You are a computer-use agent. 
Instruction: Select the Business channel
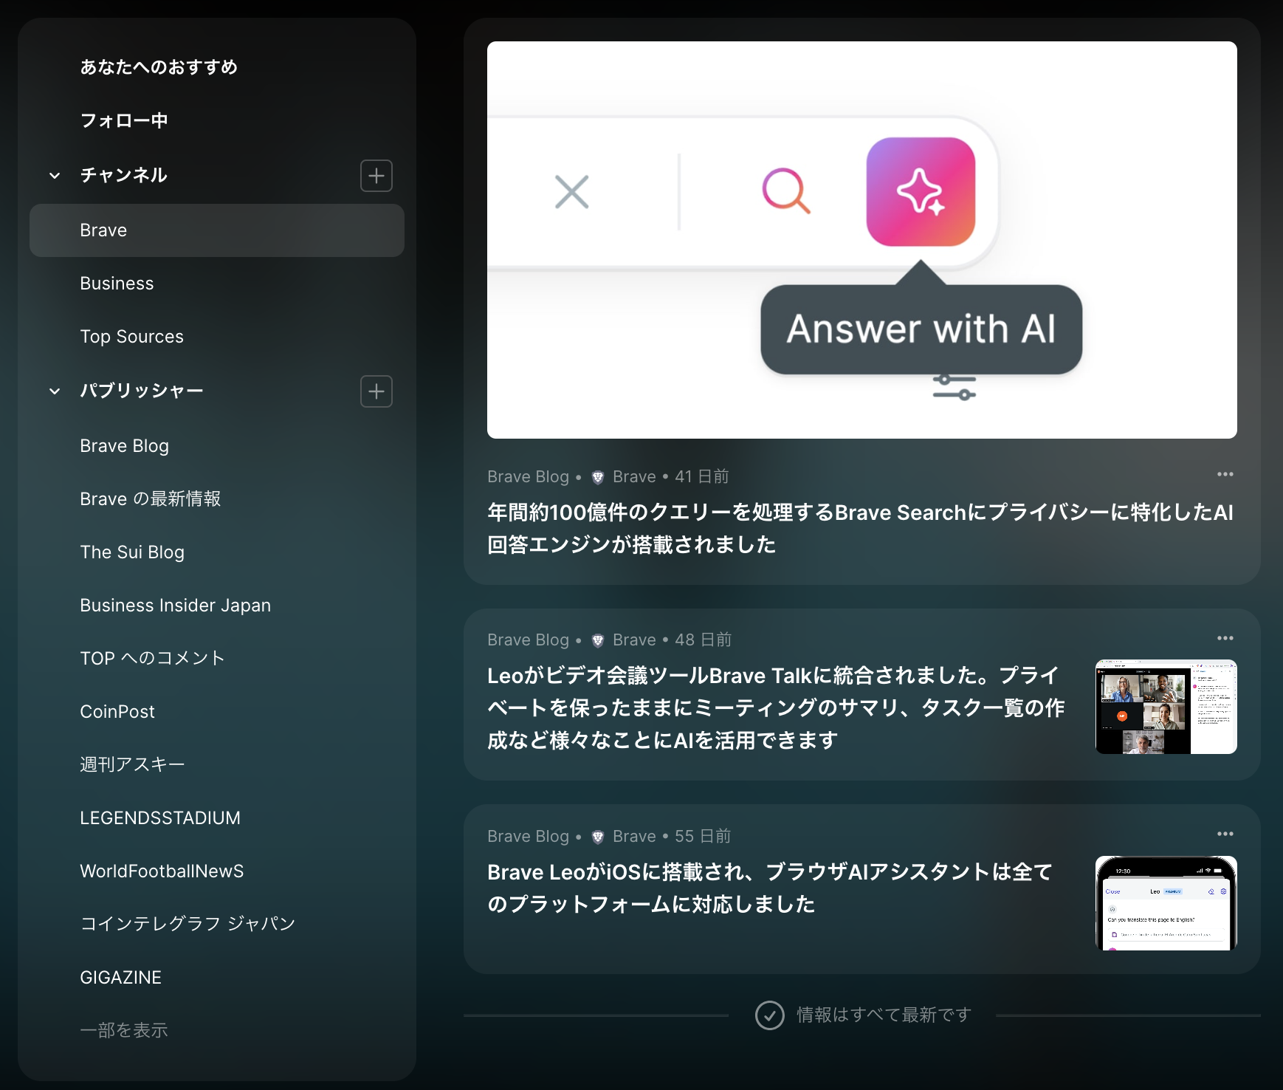(217, 284)
